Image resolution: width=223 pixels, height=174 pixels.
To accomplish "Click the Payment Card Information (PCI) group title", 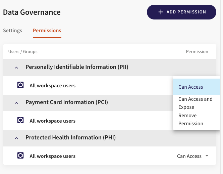I will pos(67,102).
